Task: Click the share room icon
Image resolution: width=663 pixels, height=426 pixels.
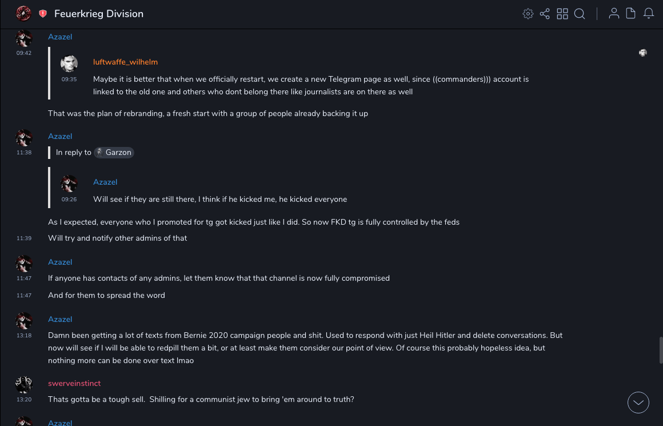Action: coord(545,14)
